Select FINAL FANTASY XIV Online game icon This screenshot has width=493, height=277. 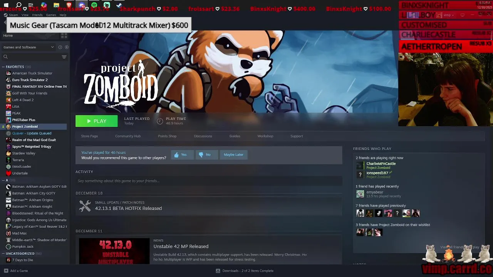point(8,87)
